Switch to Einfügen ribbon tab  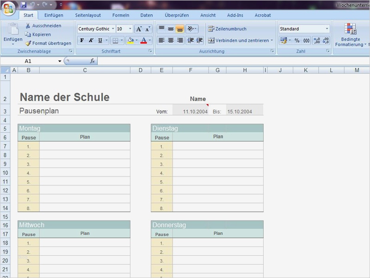54,15
